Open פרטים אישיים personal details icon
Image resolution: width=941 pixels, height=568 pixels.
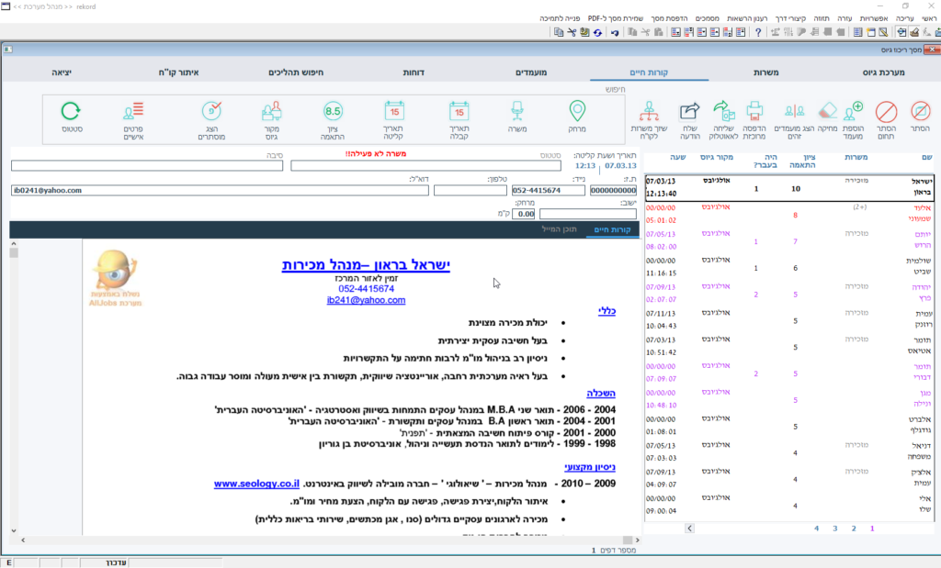pyautogui.click(x=133, y=111)
